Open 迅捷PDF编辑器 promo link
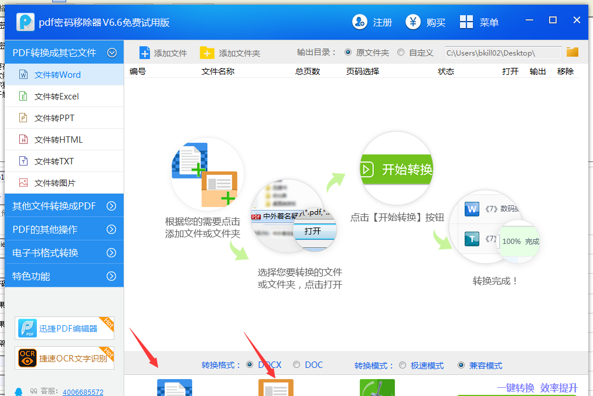Image resolution: width=593 pixels, height=396 pixels. tap(64, 328)
